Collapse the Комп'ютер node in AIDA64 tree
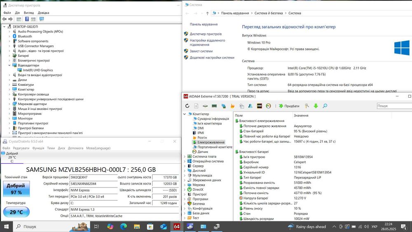412x232 pixels. 185,114
